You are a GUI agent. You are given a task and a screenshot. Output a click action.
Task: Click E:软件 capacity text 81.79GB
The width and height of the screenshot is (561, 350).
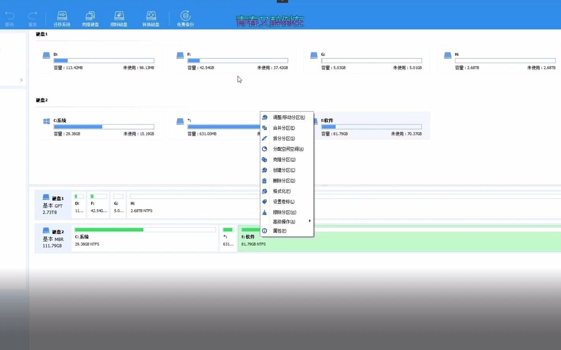click(x=335, y=134)
